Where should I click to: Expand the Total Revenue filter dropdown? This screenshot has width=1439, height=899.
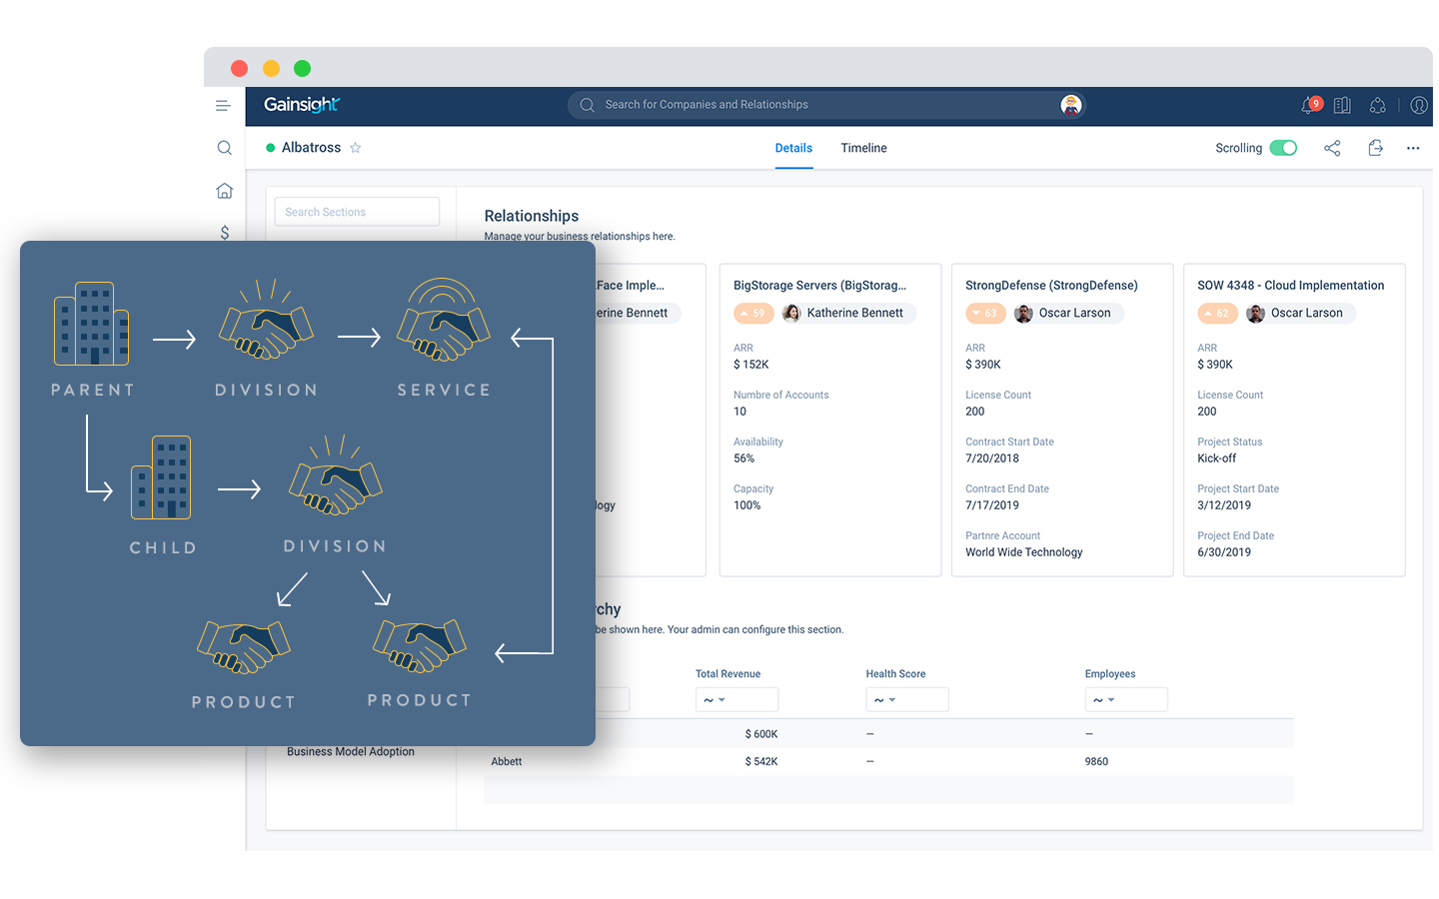(735, 700)
